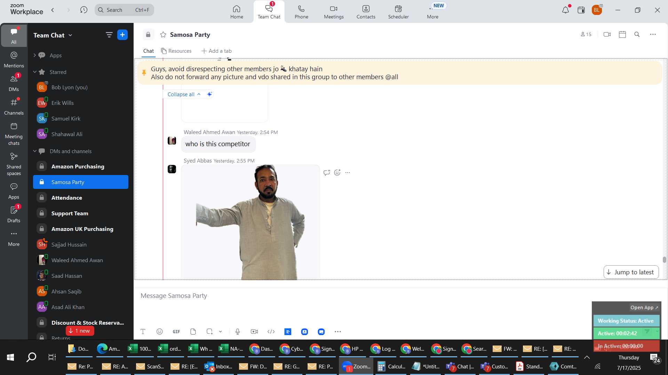This screenshot has height=375, width=668.
Task: Open Windows Task View
Action: click(52, 357)
